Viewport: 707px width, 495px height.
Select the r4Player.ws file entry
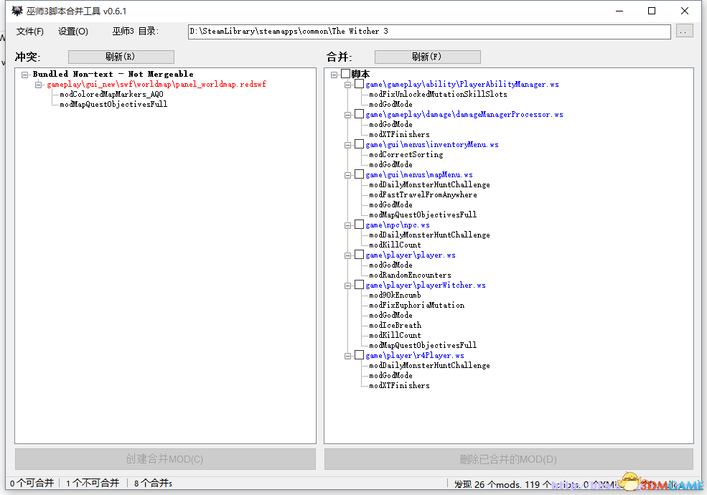click(415, 356)
